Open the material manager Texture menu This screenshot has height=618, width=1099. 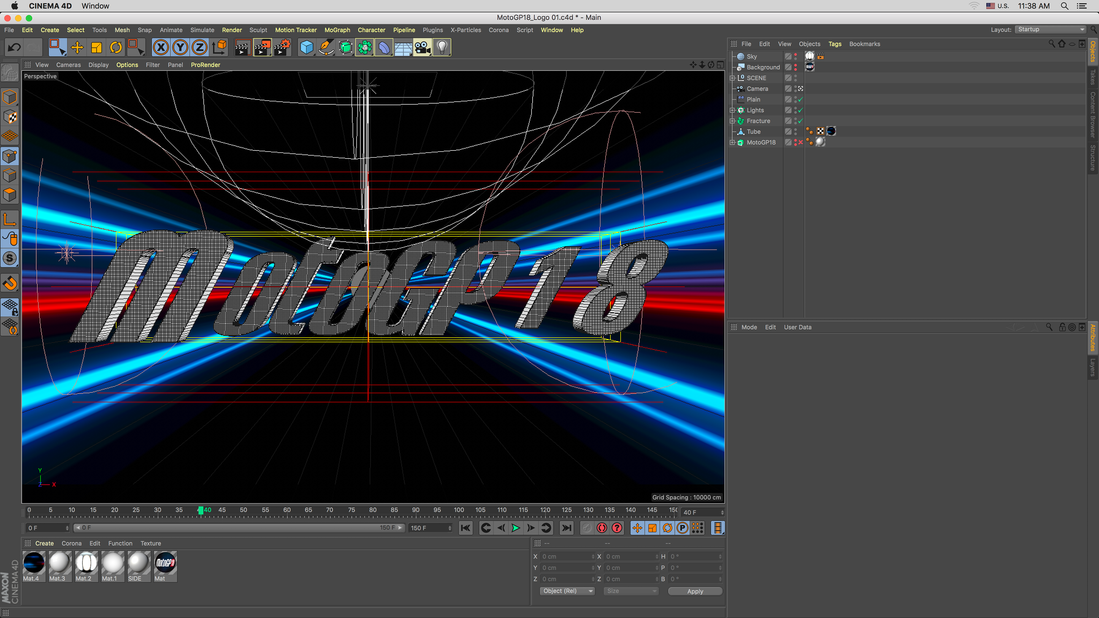click(151, 543)
